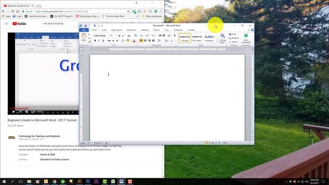Click the Word icon in the taskbar
The height and width of the screenshot is (185, 329).
[x=121, y=181]
